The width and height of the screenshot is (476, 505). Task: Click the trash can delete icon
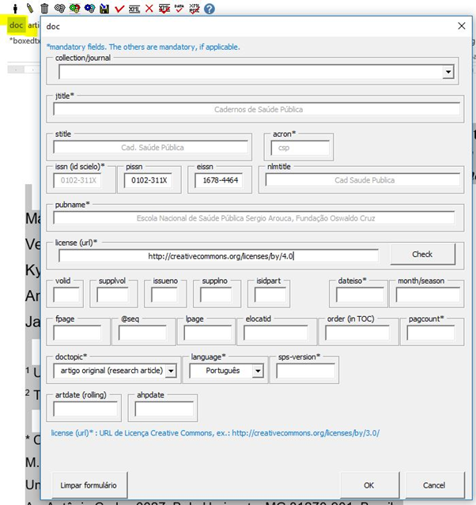coord(44,9)
